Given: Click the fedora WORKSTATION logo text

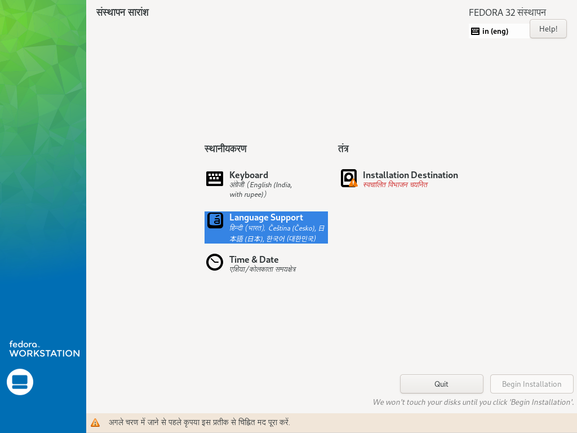Looking at the screenshot, I should pos(44,348).
